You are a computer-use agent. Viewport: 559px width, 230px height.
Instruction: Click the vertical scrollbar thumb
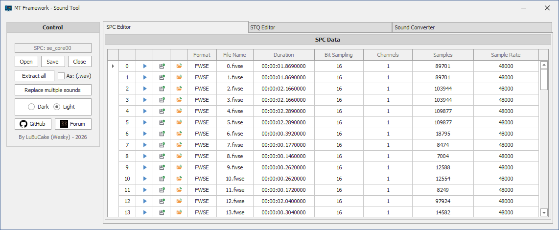[544, 79]
